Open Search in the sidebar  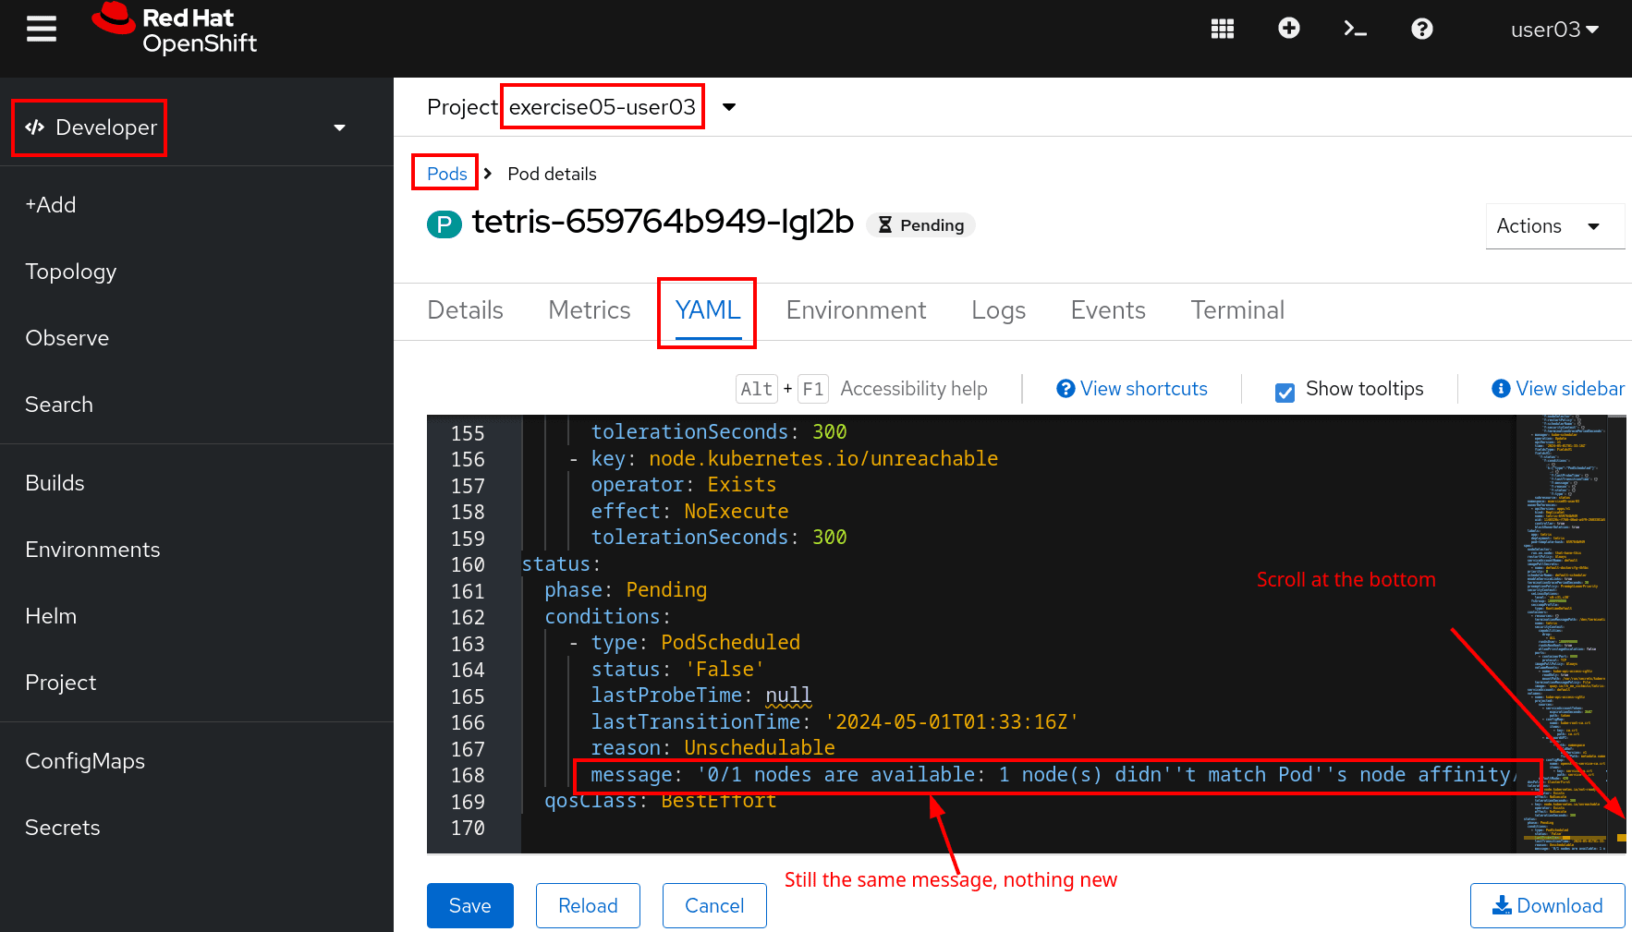(59, 405)
